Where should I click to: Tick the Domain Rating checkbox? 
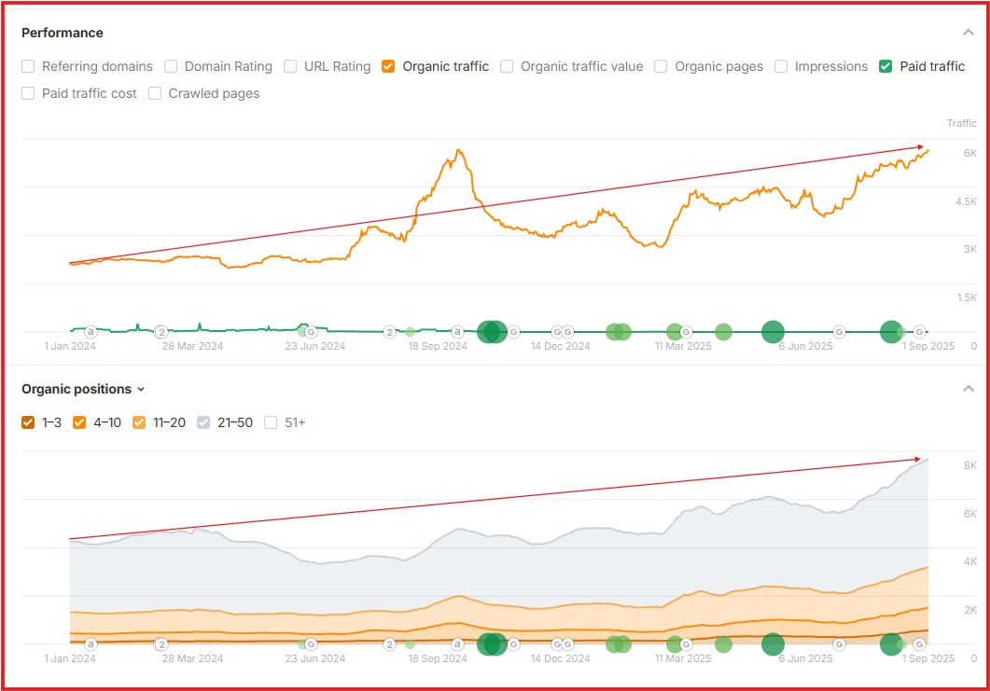[171, 66]
